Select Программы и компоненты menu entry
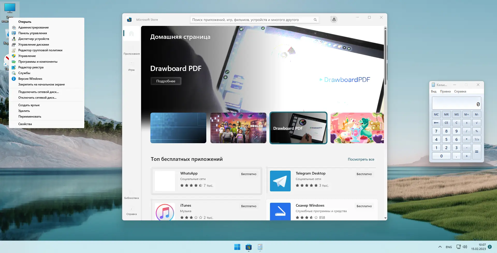The width and height of the screenshot is (497, 253). (47, 62)
